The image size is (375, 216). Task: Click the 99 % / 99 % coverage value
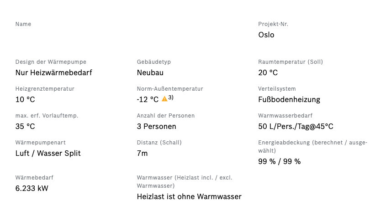[279, 161]
